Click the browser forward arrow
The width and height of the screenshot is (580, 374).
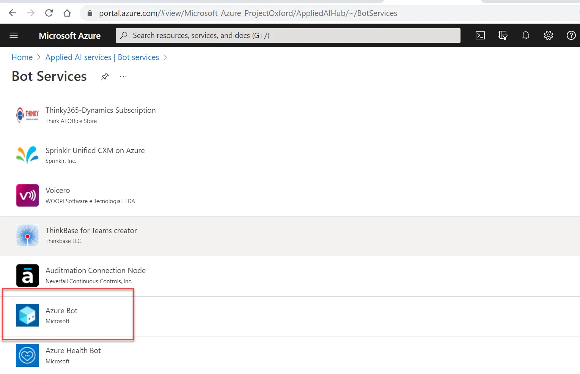(31, 13)
